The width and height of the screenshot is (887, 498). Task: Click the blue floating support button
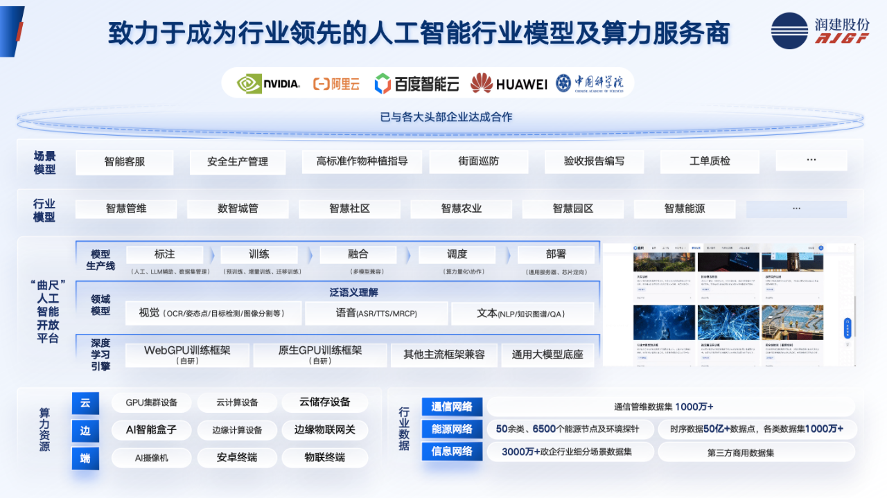pos(847,328)
